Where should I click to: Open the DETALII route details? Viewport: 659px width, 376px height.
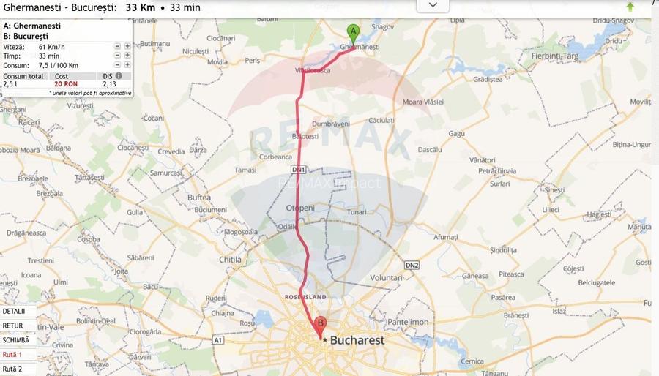point(14,312)
